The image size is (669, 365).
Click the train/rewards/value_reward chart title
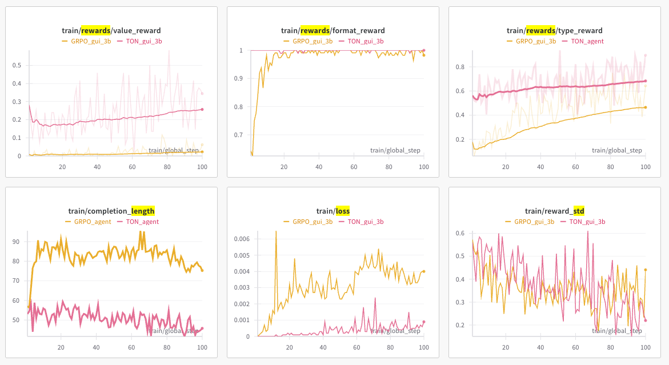[x=111, y=31]
